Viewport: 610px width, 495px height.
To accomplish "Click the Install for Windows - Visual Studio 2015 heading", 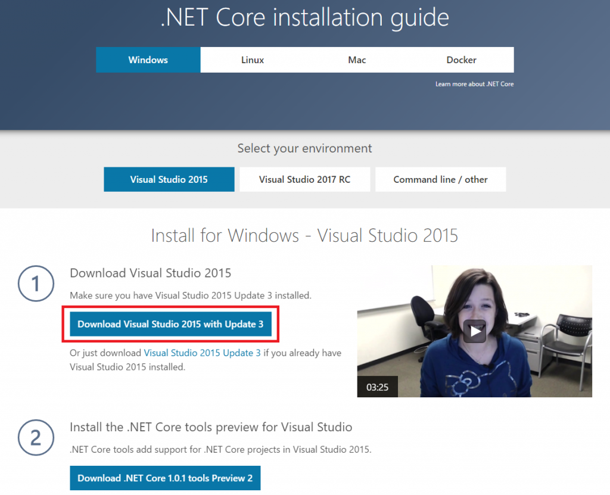I will [x=304, y=235].
